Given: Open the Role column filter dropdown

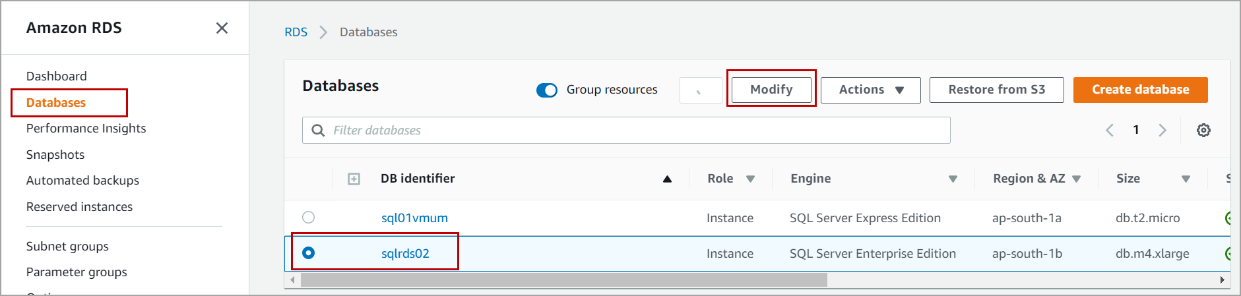Looking at the screenshot, I should (750, 179).
